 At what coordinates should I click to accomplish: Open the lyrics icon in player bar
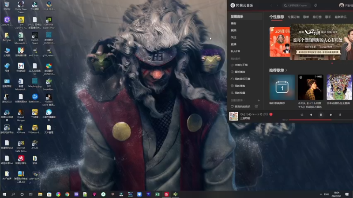click(340, 115)
